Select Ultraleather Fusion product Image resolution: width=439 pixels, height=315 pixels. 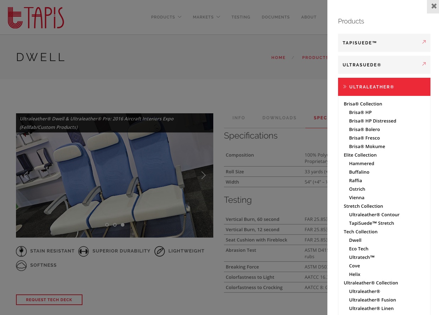pyautogui.click(x=373, y=300)
